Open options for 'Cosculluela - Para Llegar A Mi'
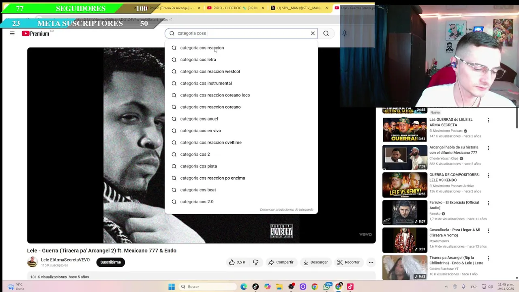 [x=488, y=231]
